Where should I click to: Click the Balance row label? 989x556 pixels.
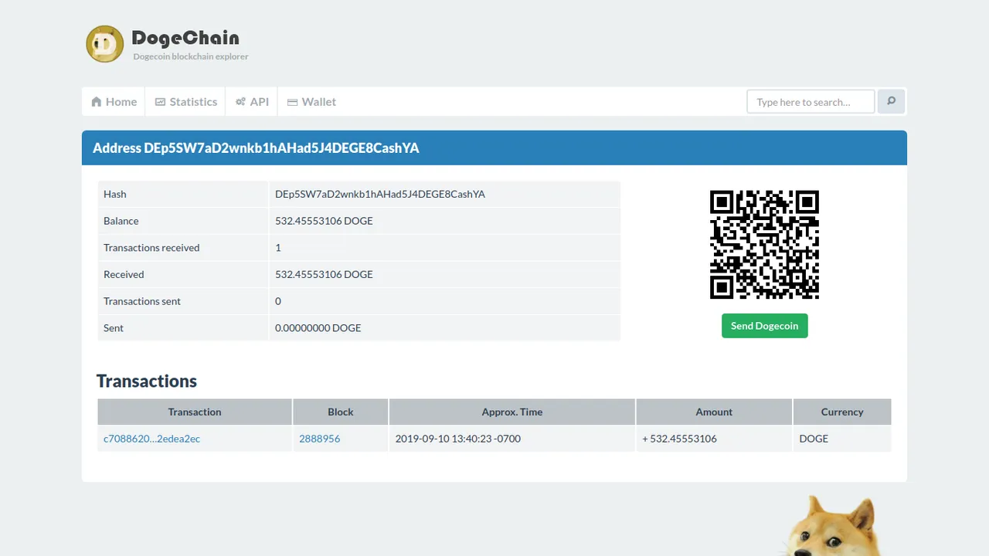pyautogui.click(x=121, y=221)
